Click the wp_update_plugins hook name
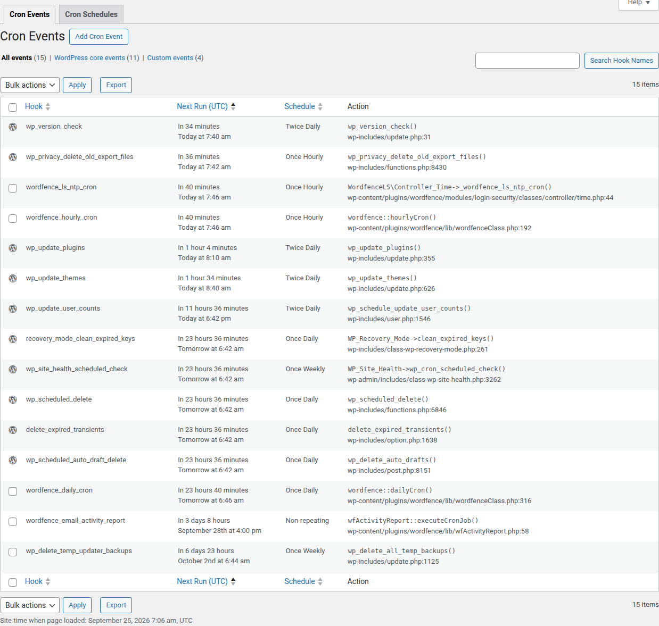Image resolution: width=659 pixels, height=626 pixels. click(55, 248)
